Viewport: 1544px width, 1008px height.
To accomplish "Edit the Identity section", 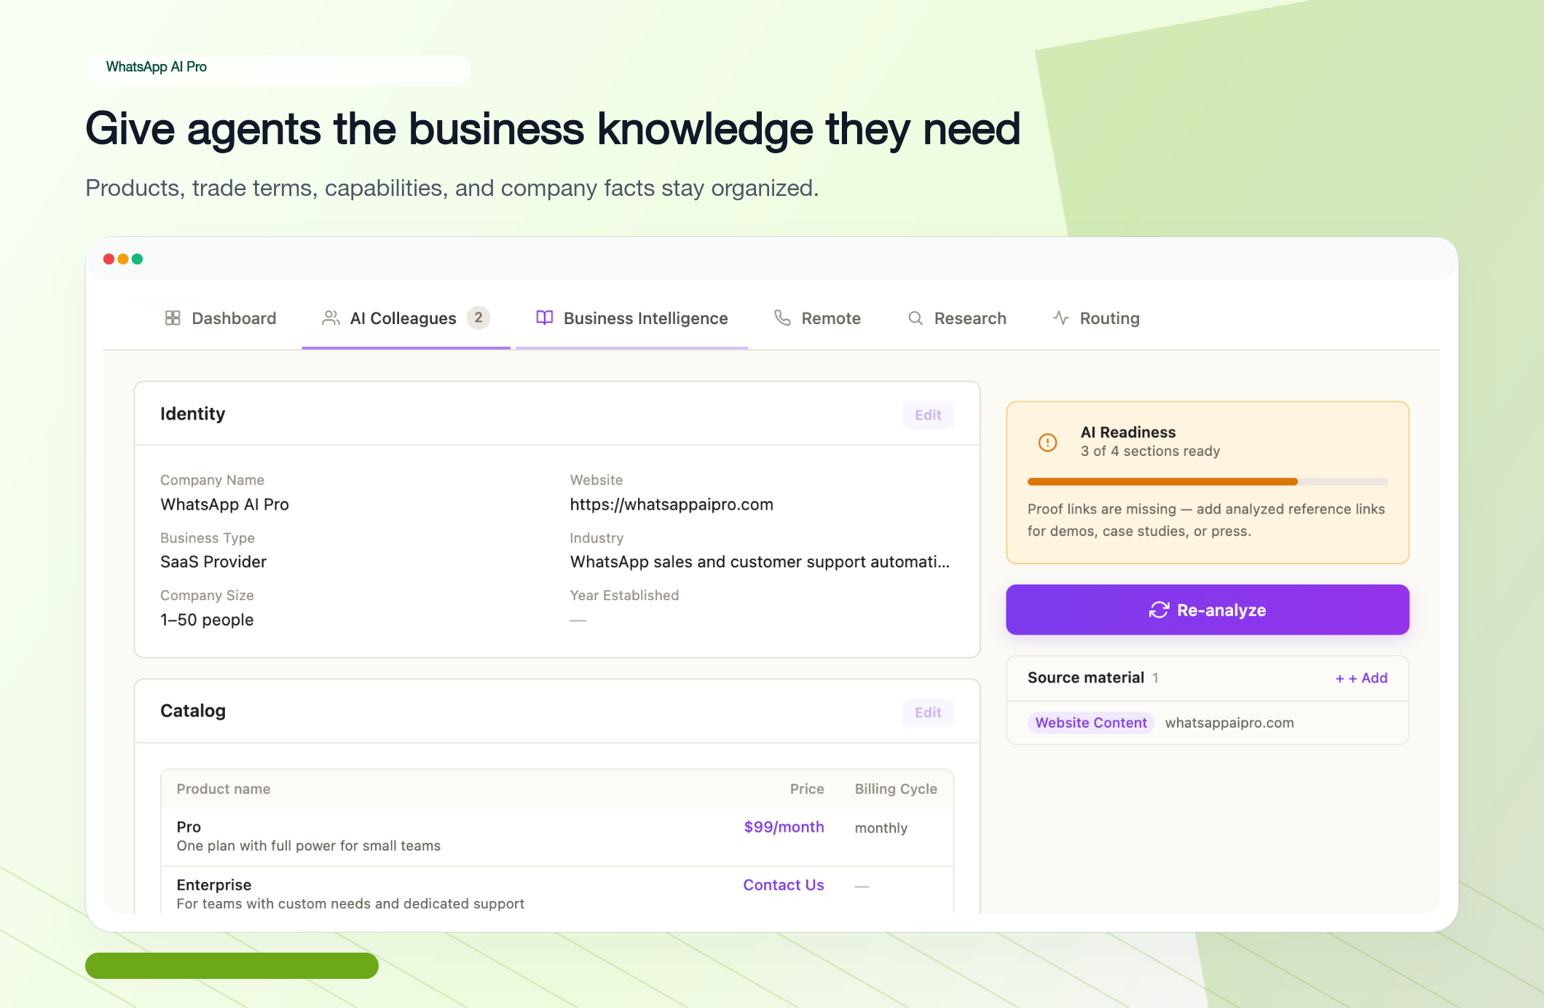I will pos(928,415).
